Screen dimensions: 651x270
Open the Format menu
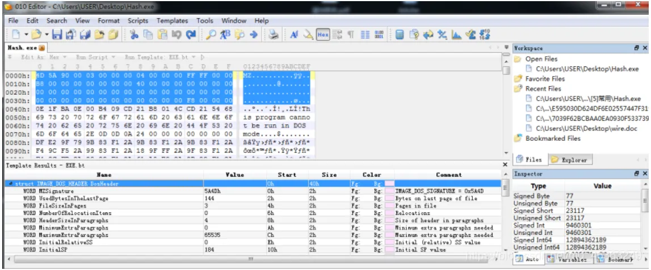click(109, 21)
